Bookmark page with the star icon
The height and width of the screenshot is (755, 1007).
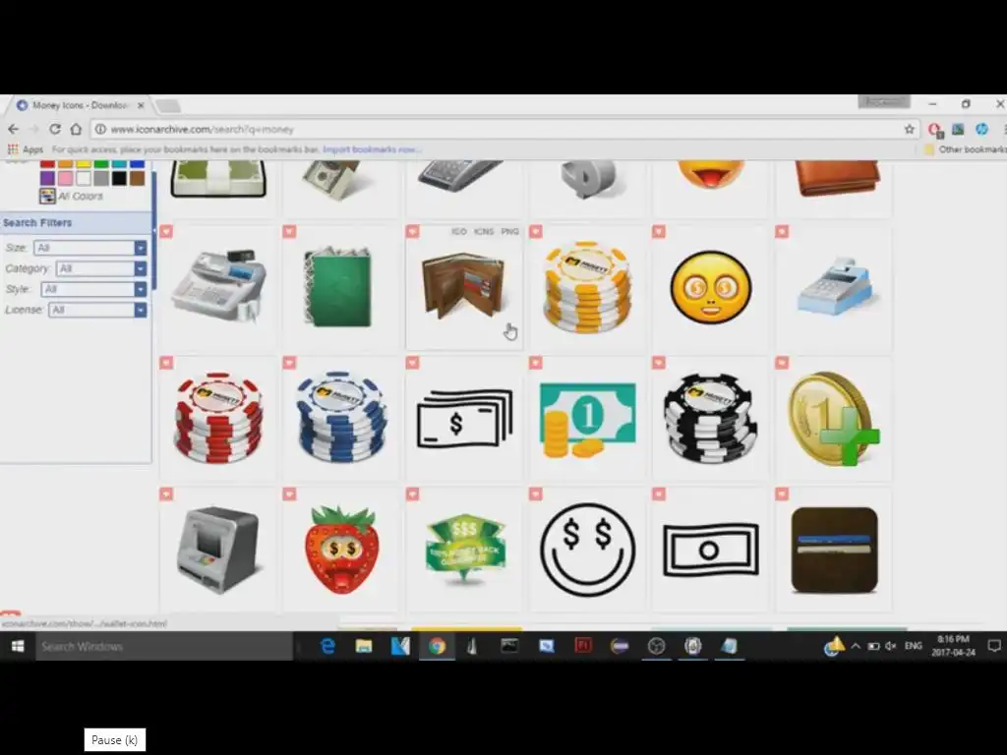coord(910,129)
